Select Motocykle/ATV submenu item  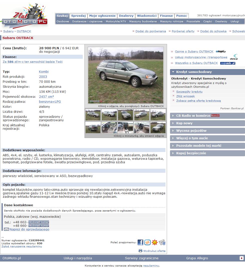click(x=116, y=21)
